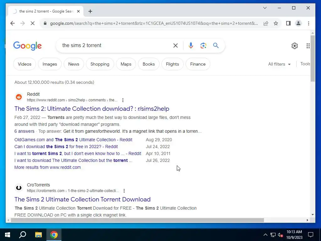Image resolution: width=321 pixels, height=241 pixels.
Task: View site information via lock icon
Action: point(45,23)
